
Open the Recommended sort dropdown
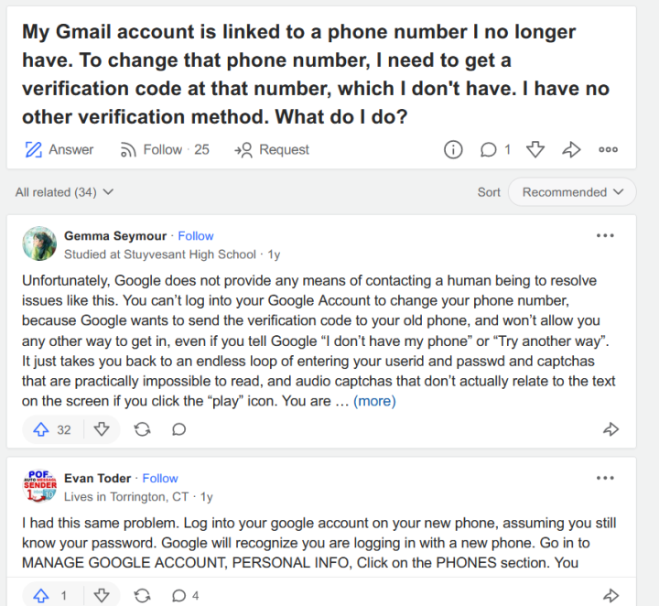(572, 192)
